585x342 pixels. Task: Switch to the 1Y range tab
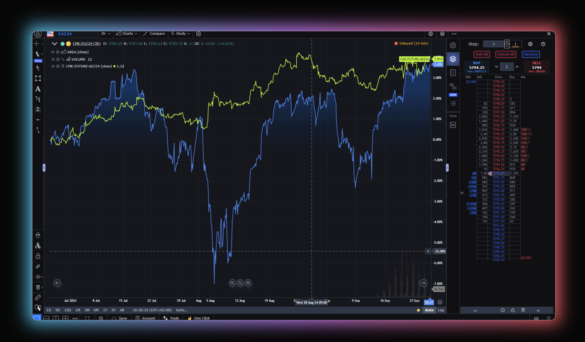[105, 310]
